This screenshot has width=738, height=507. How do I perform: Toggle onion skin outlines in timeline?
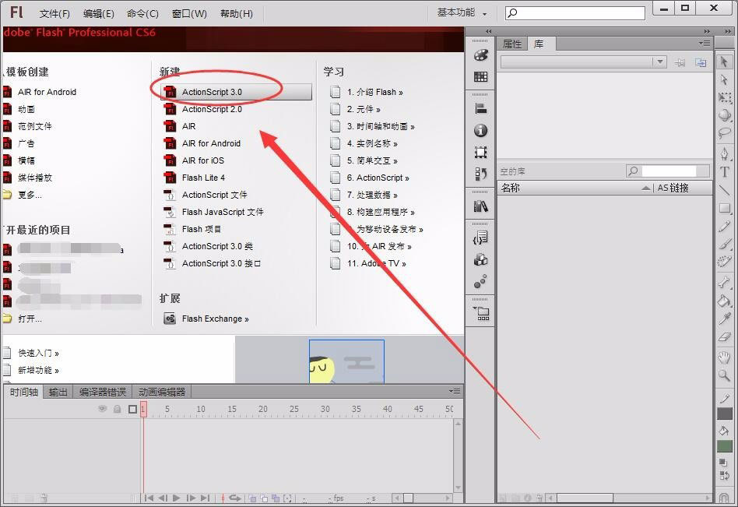264,498
